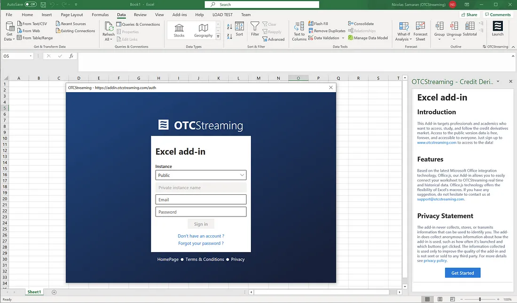Select the Stocks data type

(179, 31)
